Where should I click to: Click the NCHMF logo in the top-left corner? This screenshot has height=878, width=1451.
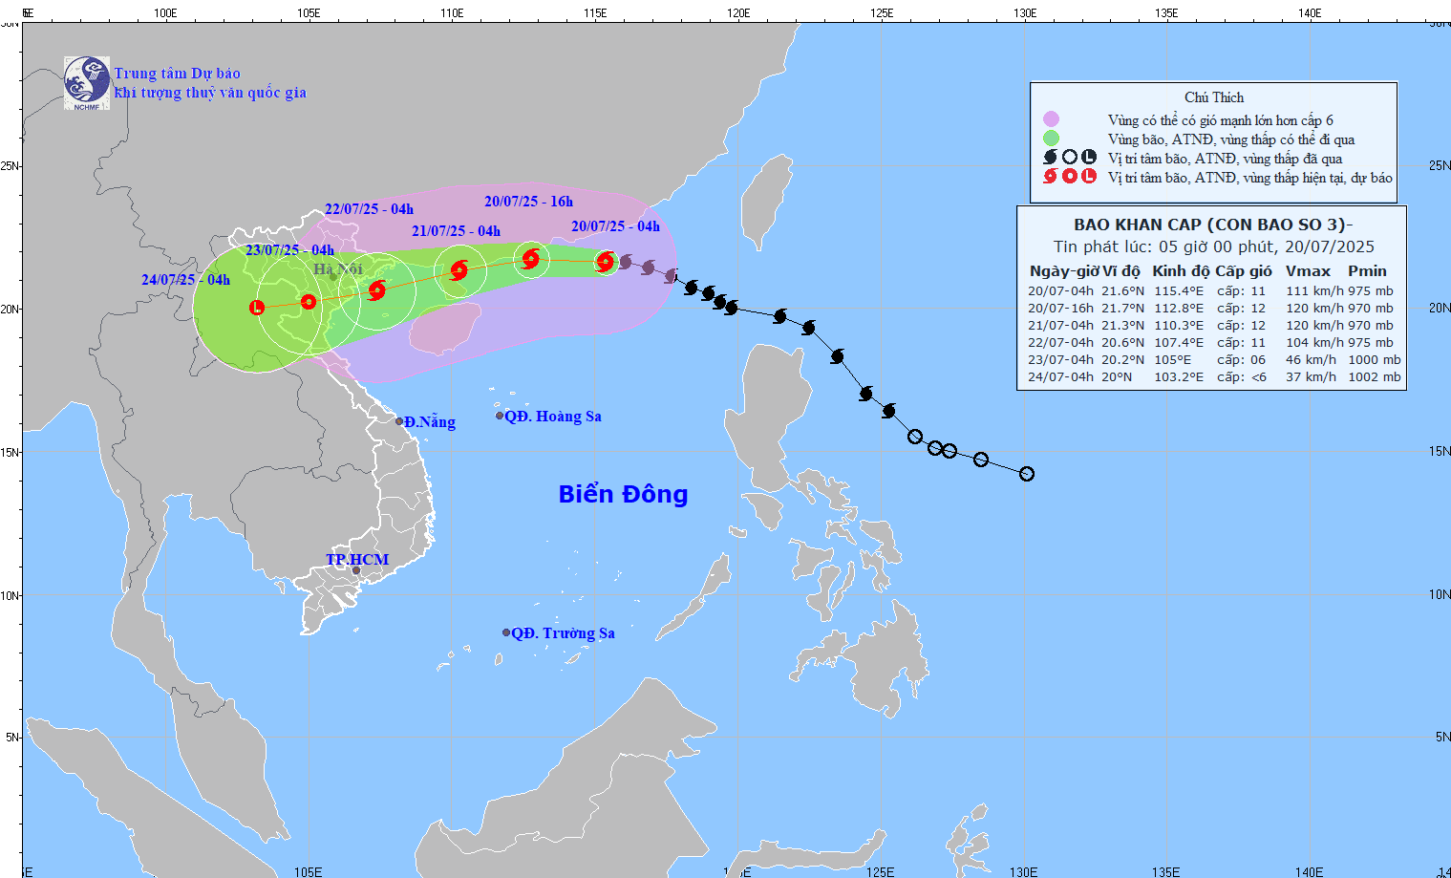click(x=85, y=81)
